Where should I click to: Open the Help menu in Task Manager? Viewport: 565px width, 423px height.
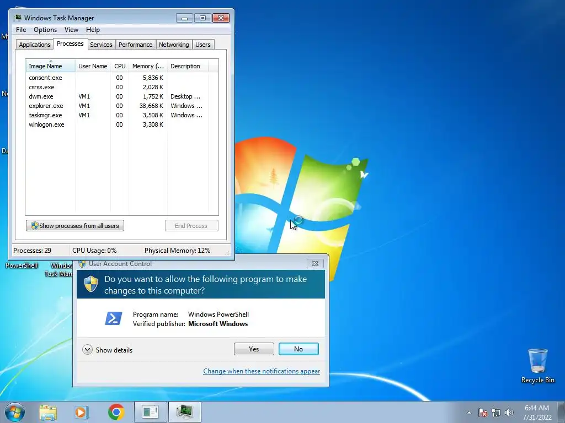click(x=93, y=30)
